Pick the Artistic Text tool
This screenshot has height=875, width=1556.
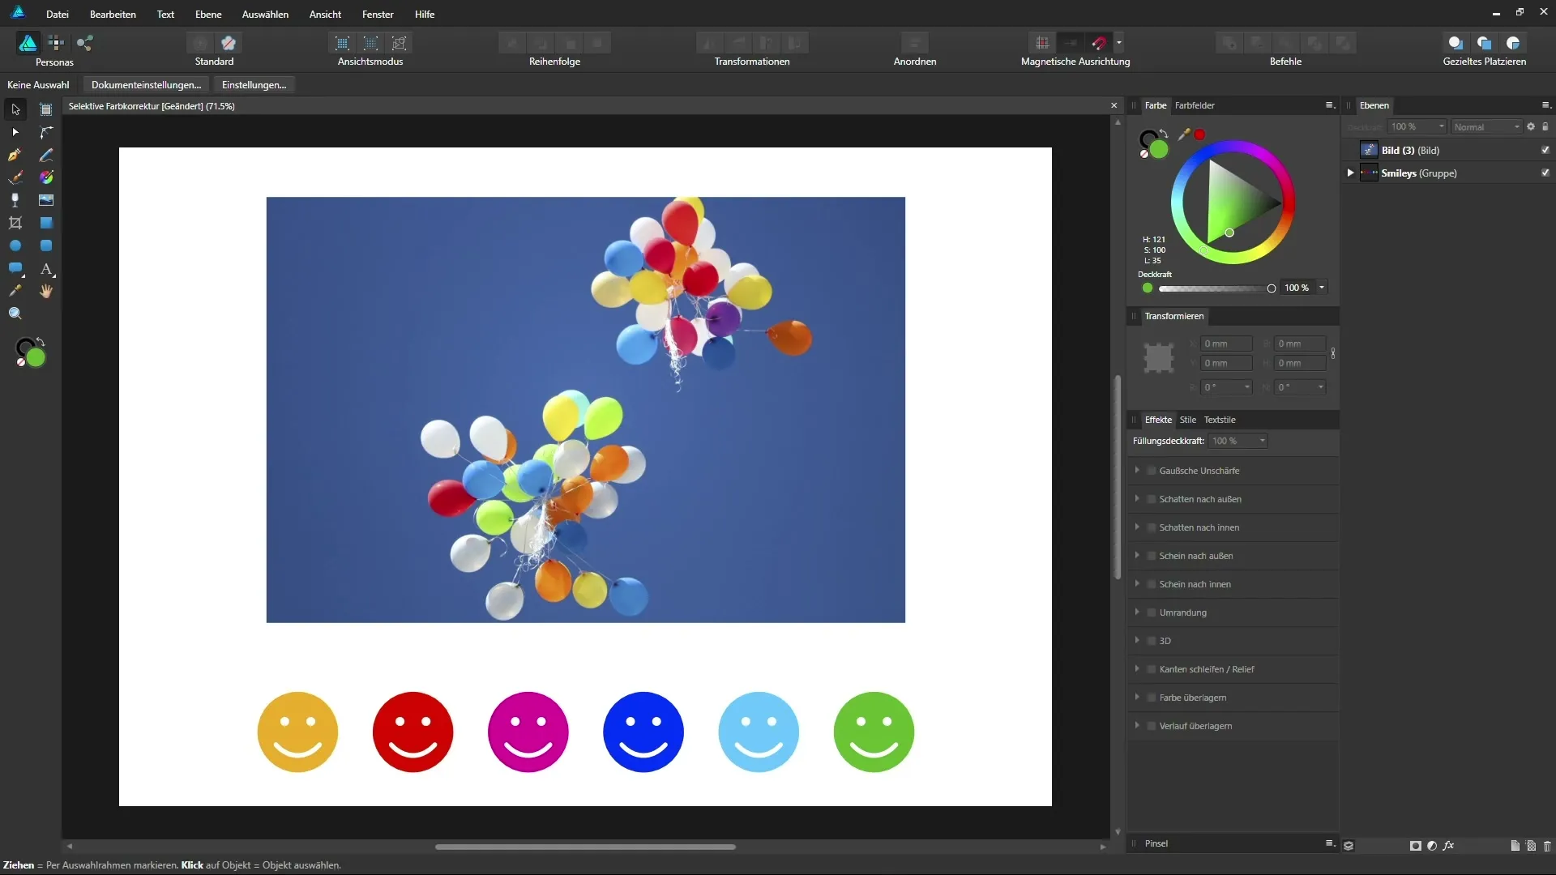46,268
